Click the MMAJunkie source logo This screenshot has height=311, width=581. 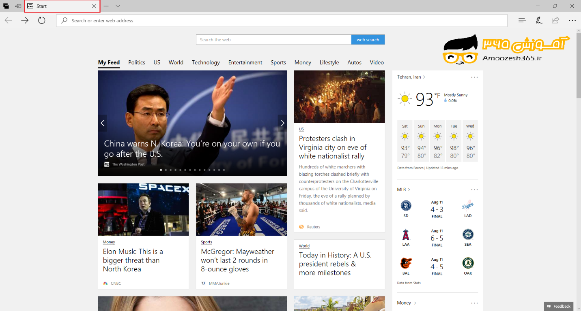point(203,283)
